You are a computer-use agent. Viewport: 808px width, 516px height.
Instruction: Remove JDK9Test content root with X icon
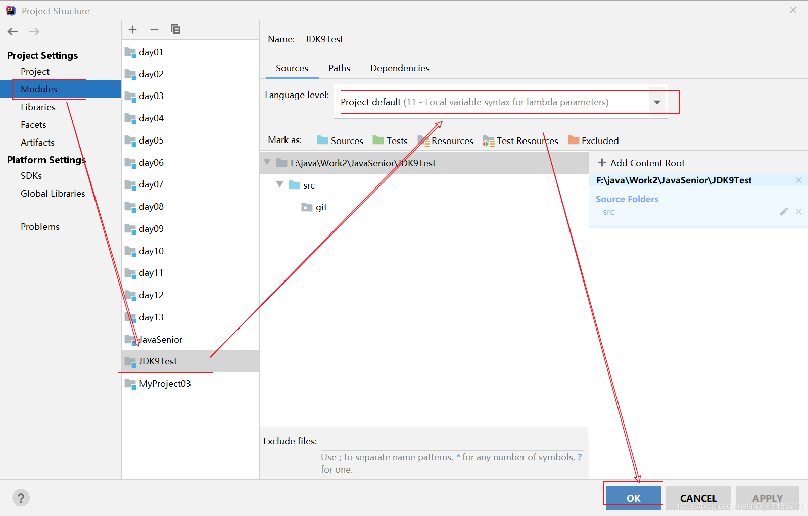798,180
